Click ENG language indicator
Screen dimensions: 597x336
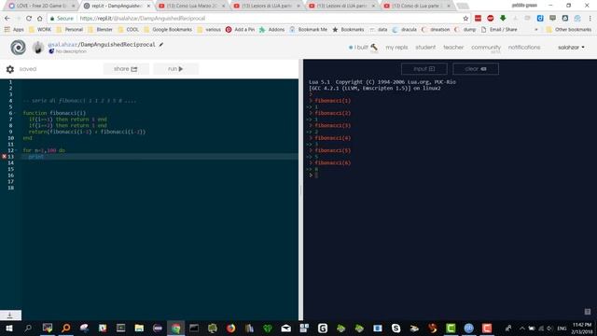pyautogui.click(x=562, y=328)
